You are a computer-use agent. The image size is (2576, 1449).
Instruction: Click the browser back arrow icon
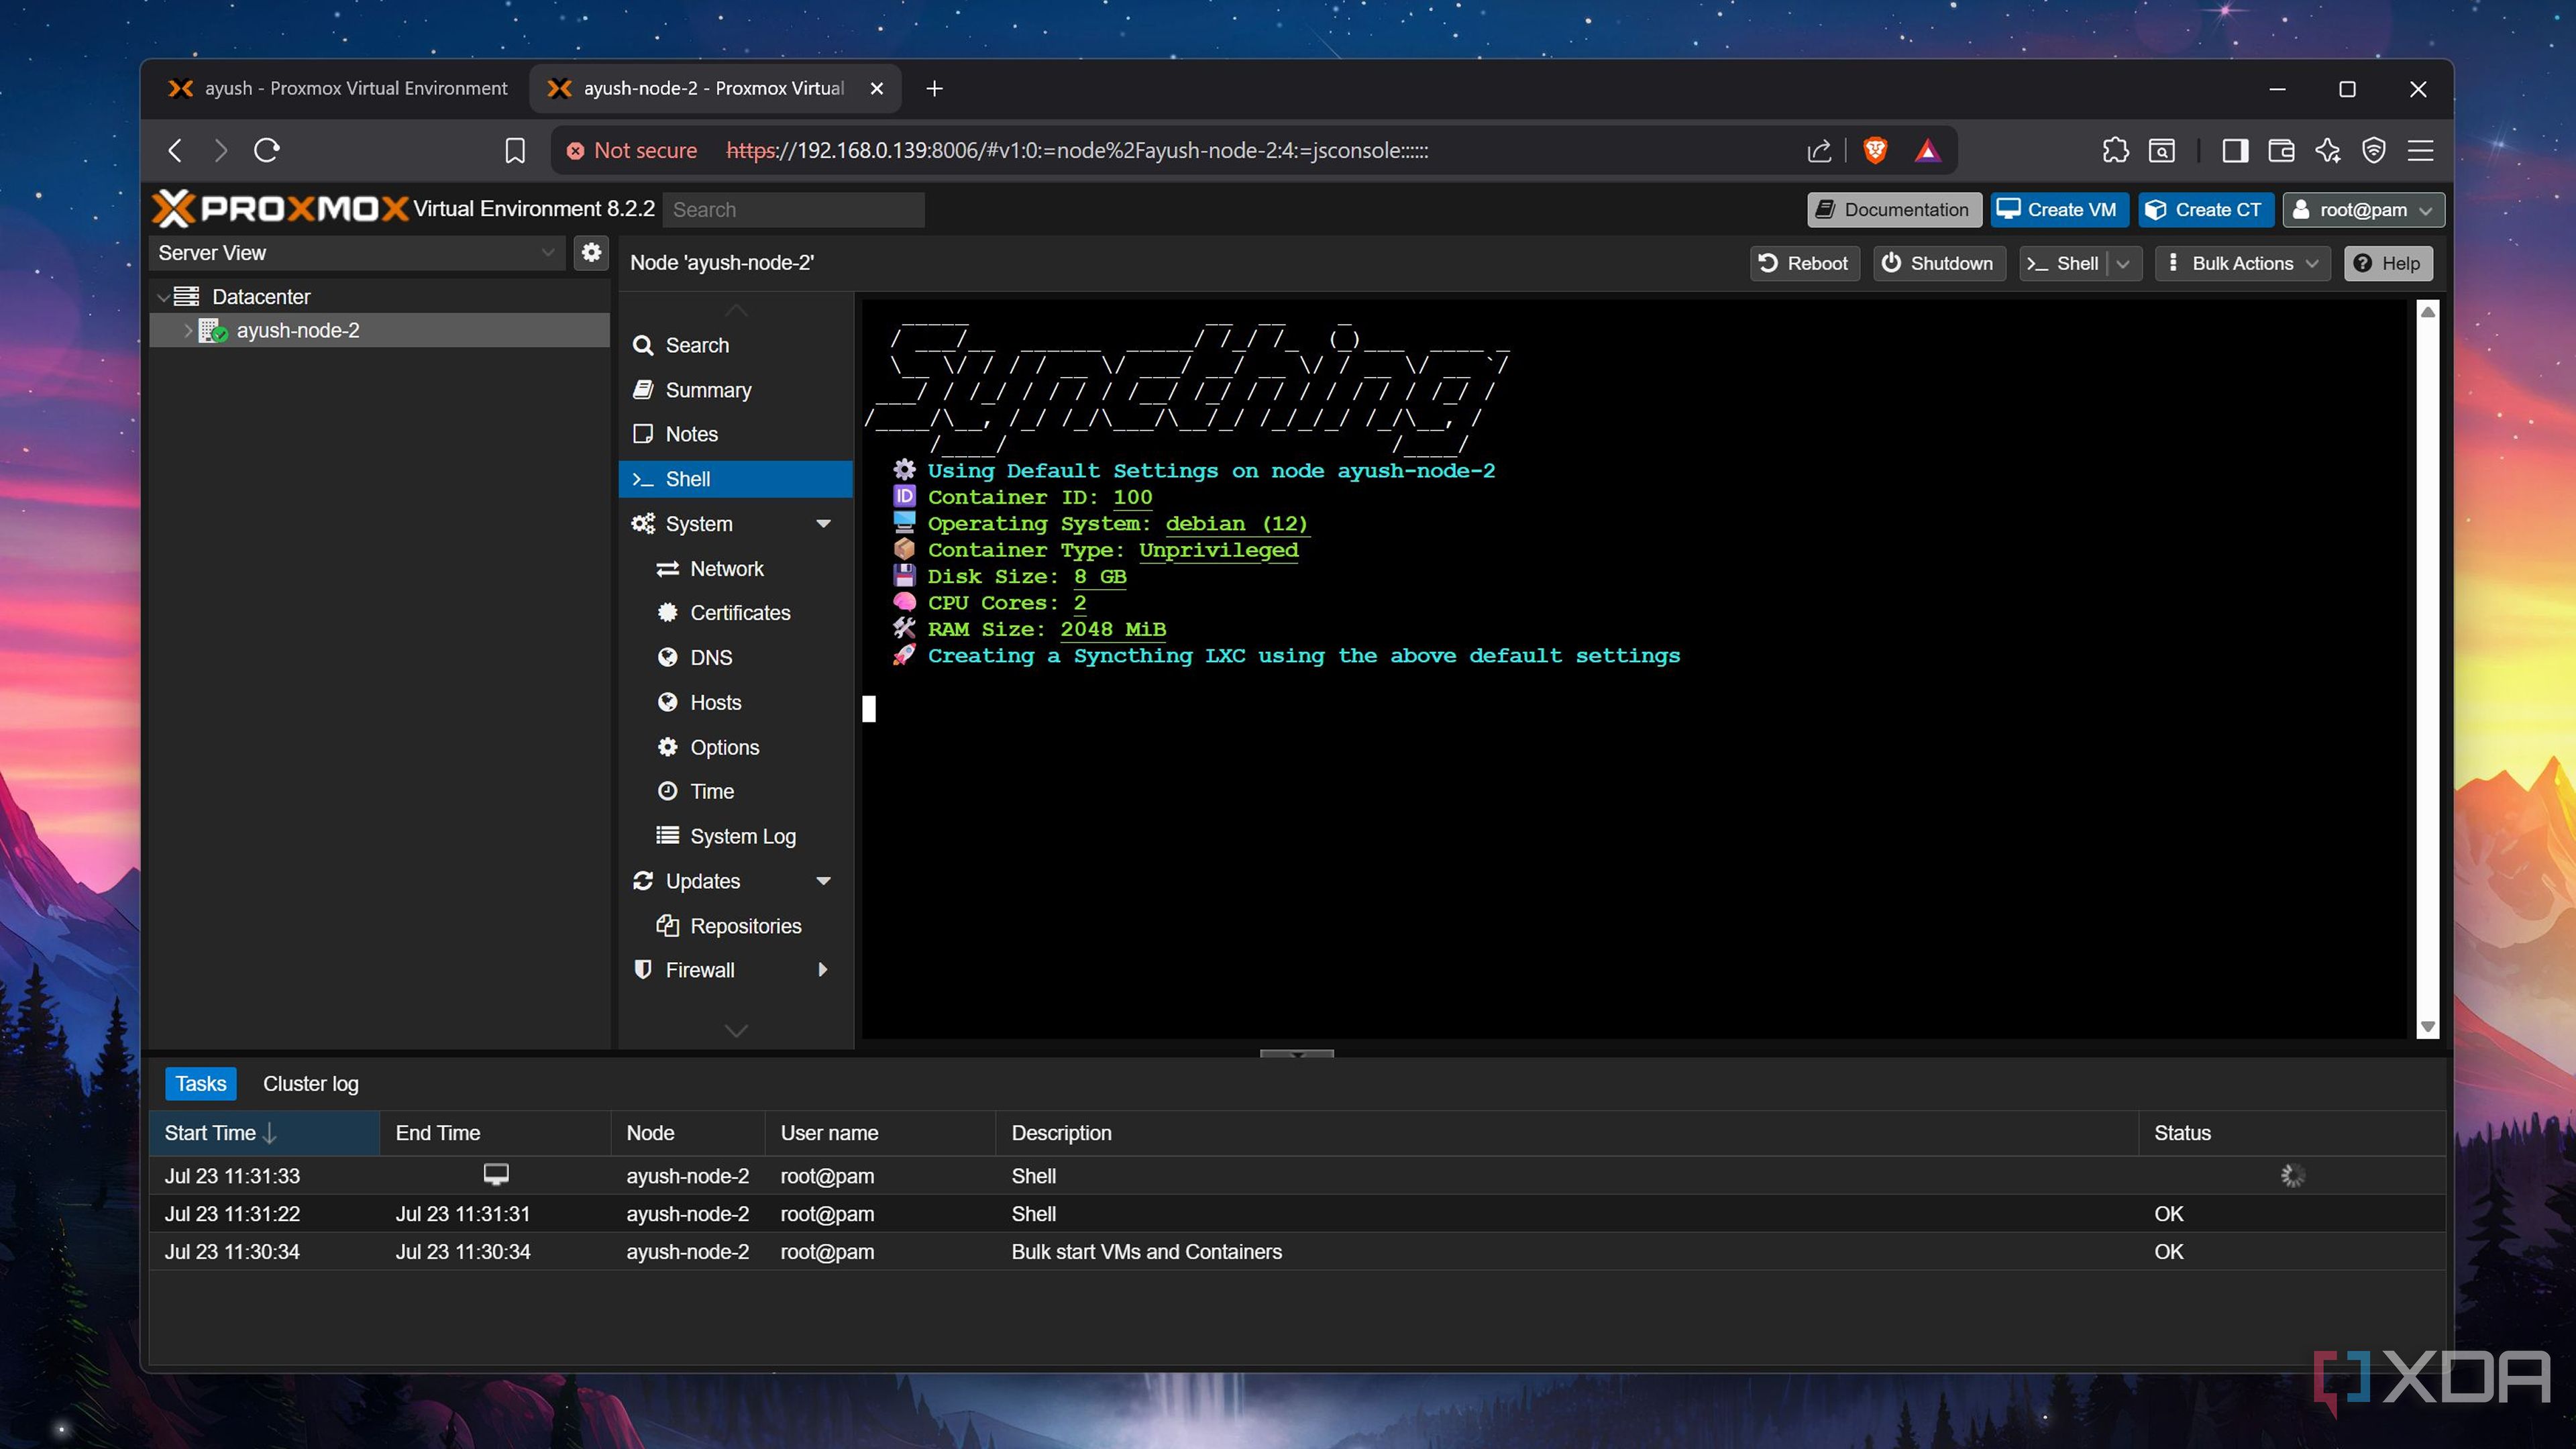[x=175, y=150]
